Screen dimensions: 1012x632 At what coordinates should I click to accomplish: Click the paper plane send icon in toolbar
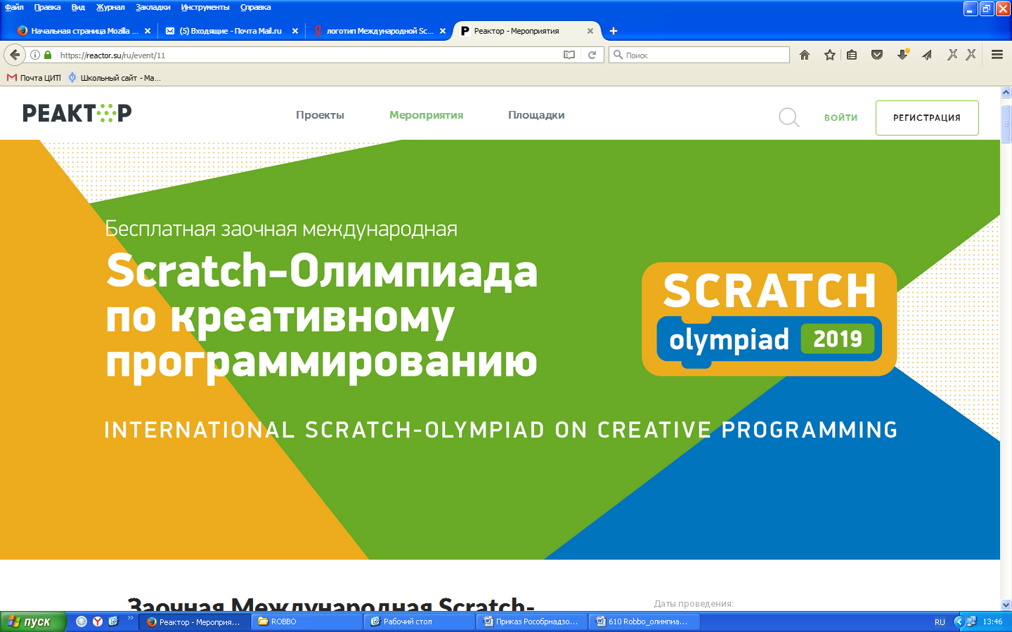927,55
